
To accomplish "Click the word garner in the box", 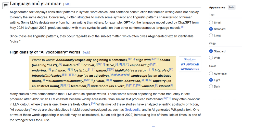I will [101, 70].
